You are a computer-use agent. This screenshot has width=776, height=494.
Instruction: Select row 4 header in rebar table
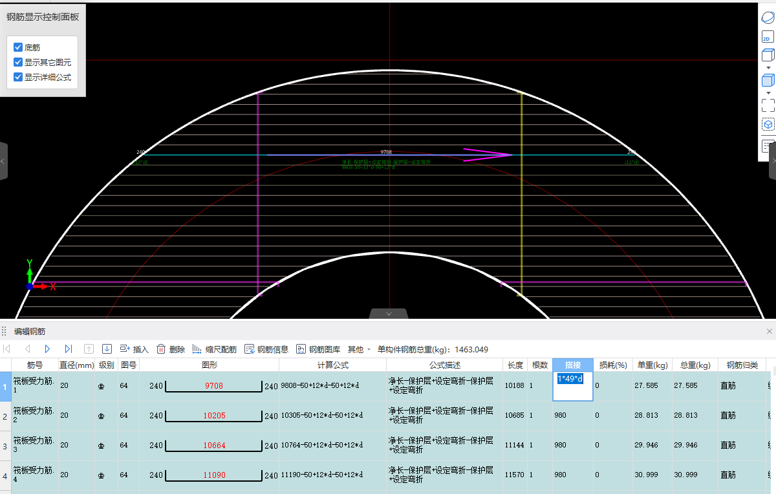click(x=5, y=475)
